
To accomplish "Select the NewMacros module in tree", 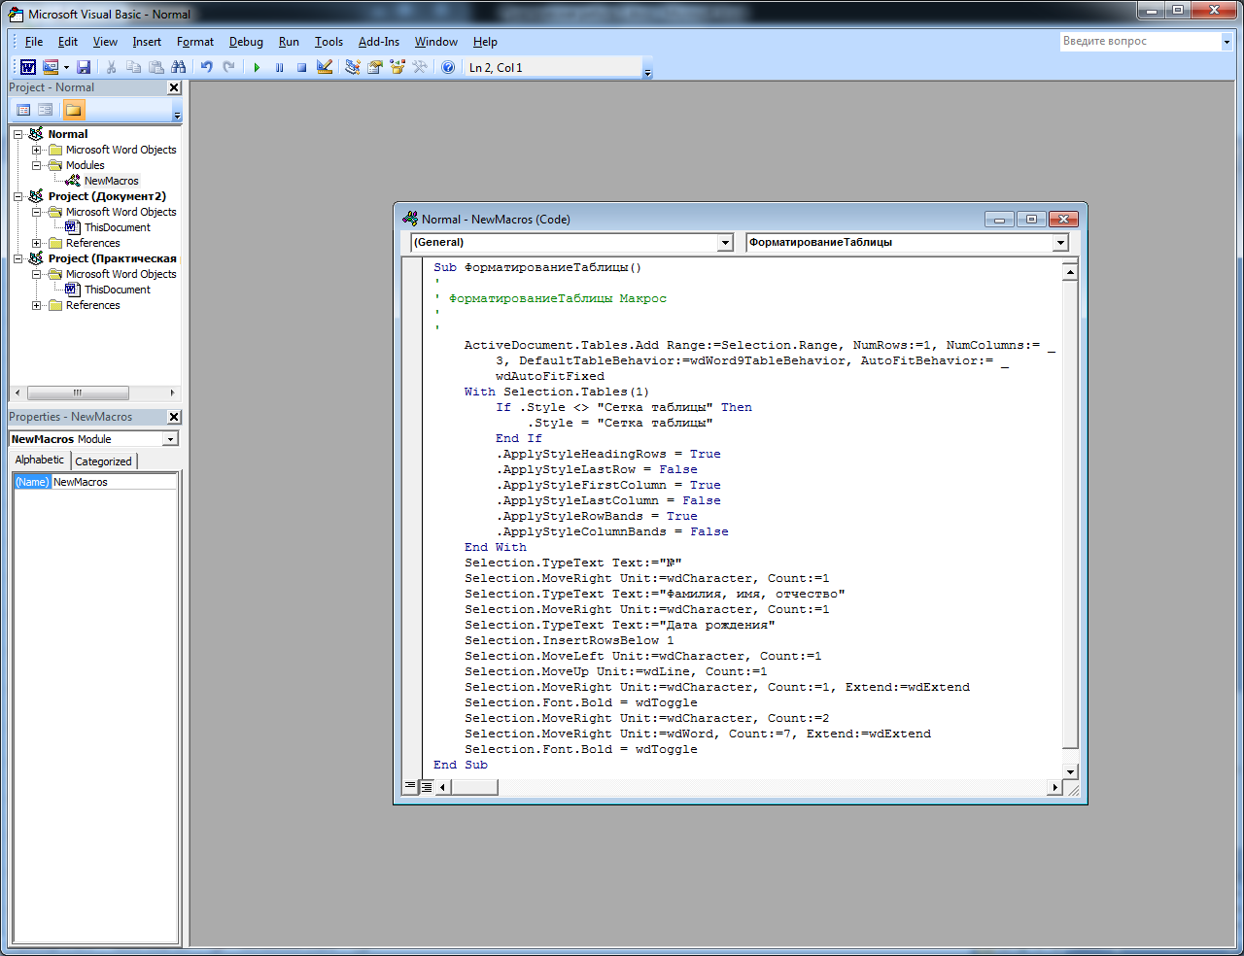I will tap(111, 181).
